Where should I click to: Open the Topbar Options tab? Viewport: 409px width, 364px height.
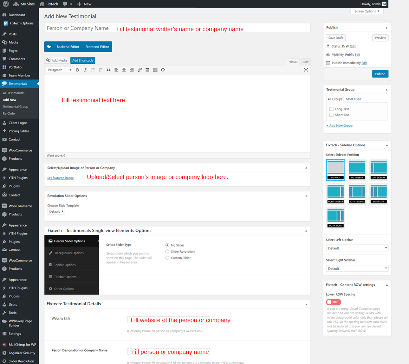[72, 265]
